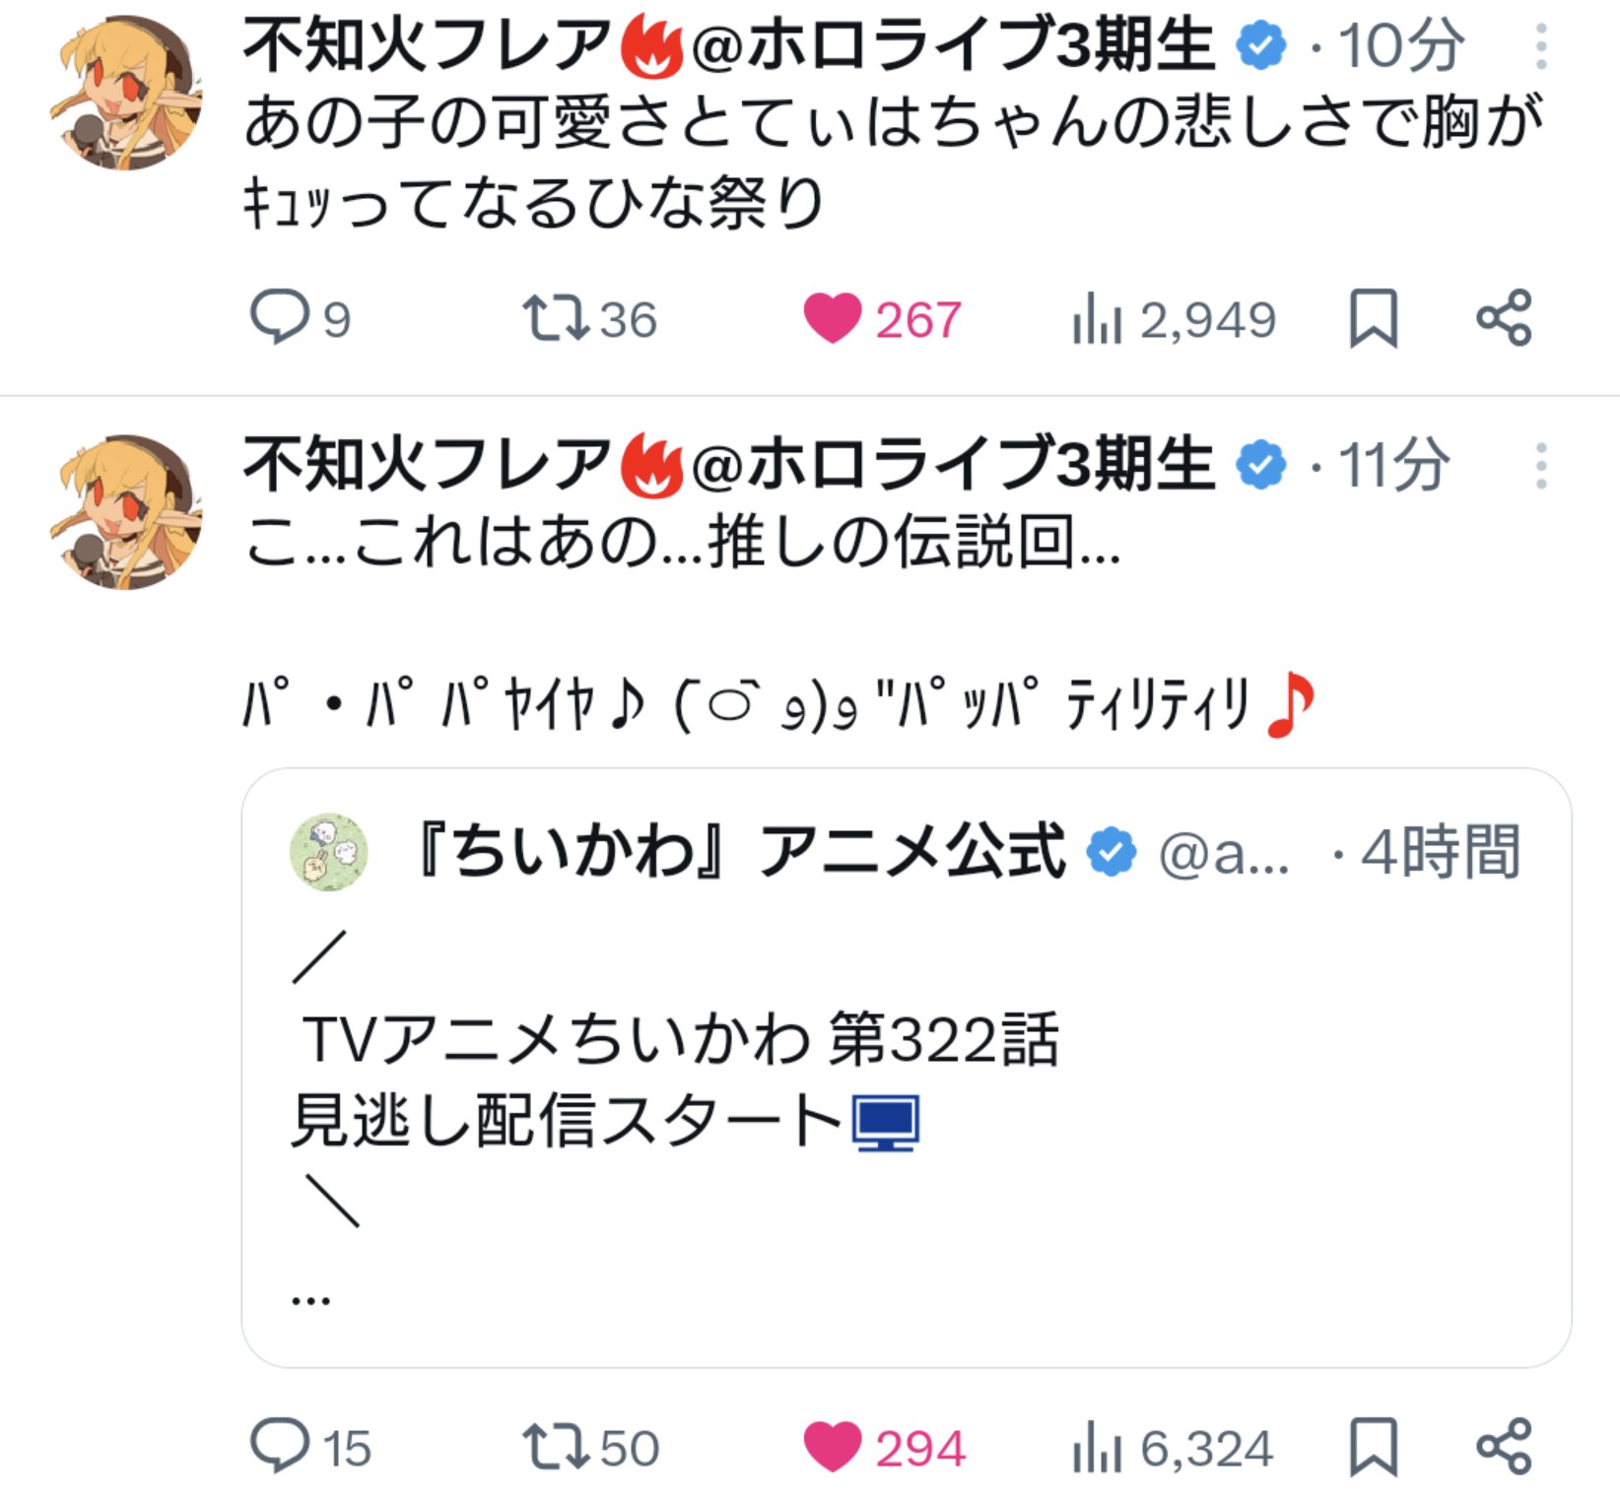This screenshot has width=1620, height=1504.
Task: Share the tweet posted 10分 ago
Action: (x=1504, y=318)
